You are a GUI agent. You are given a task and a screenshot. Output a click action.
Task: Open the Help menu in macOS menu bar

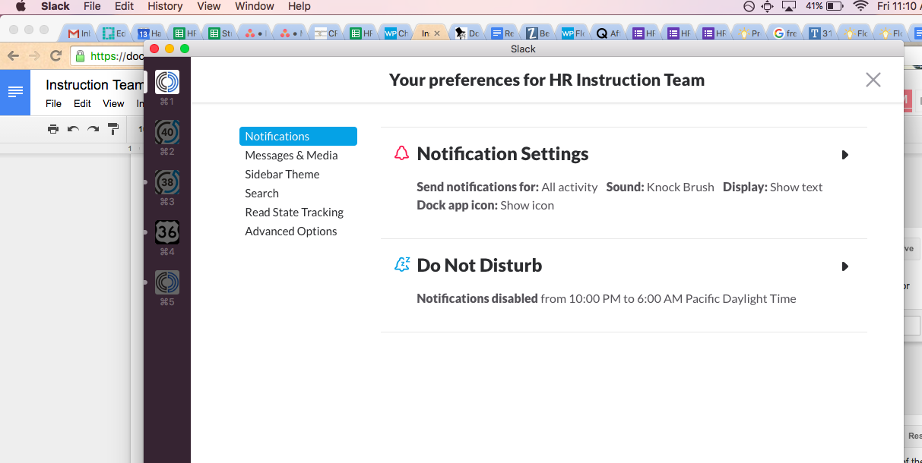pyautogui.click(x=299, y=6)
